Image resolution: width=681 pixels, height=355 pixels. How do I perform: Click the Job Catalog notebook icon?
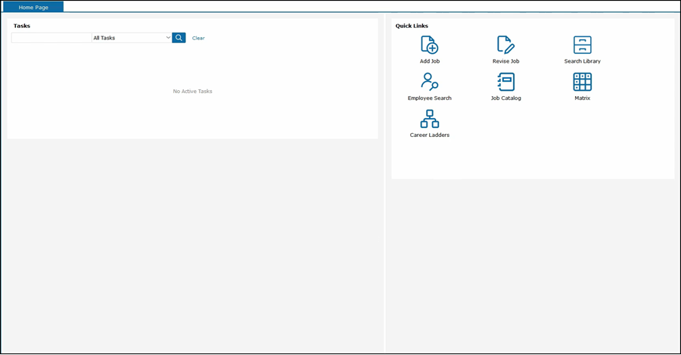pos(505,82)
